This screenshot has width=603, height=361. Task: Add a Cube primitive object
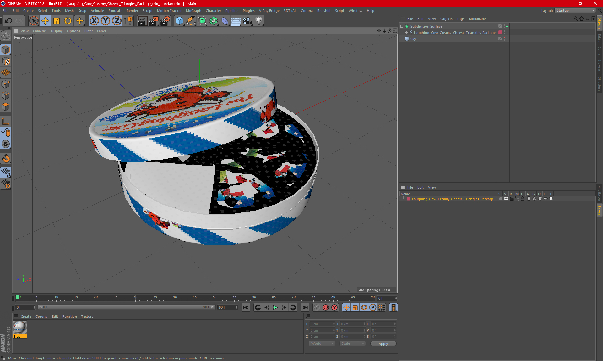pyautogui.click(x=180, y=21)
